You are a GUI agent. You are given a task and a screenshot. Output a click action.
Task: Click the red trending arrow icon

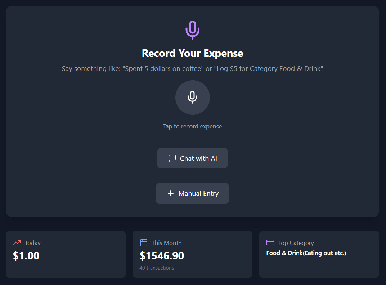coord(17,243)
